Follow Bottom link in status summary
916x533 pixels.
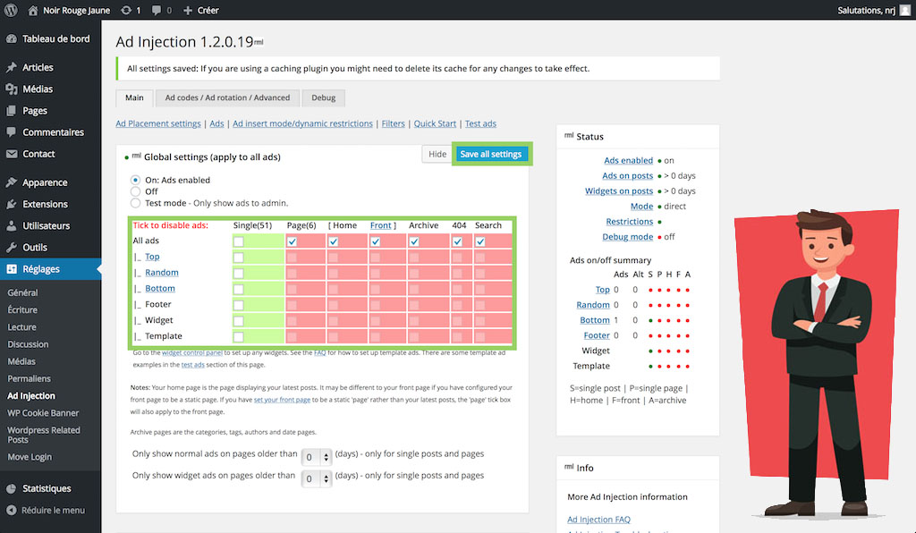pos(595,320)
